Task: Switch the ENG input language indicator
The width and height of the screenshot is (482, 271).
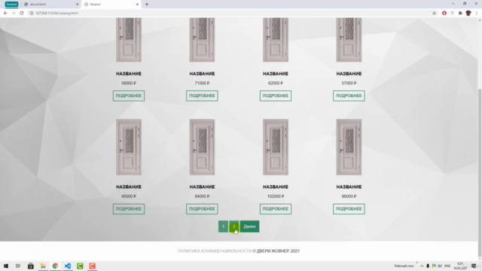Action: point(447,266)
